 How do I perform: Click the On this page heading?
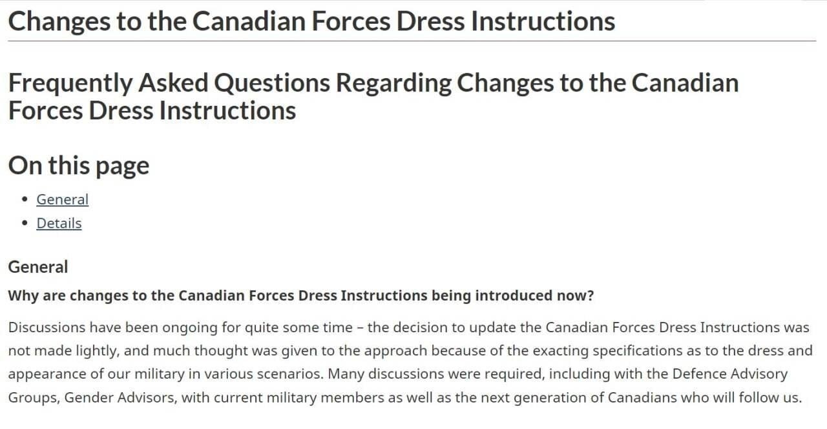coord(79,166)
